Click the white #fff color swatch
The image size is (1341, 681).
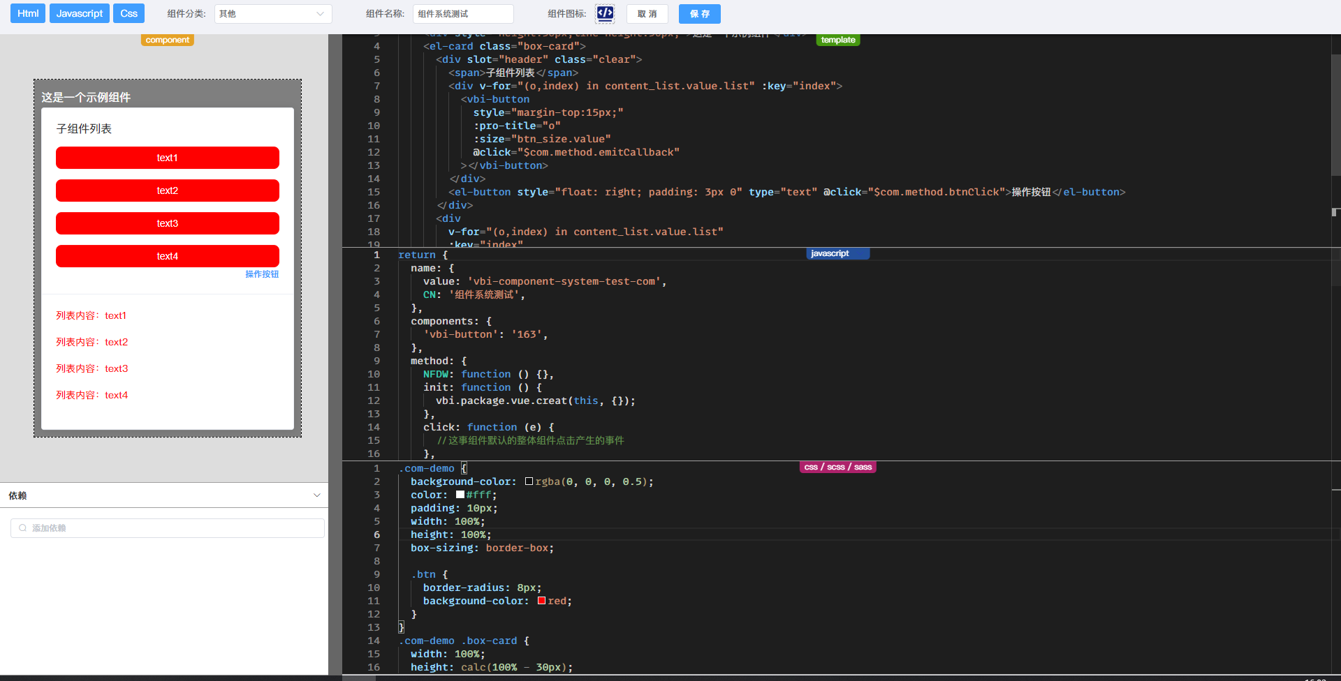tap(460, 495)
